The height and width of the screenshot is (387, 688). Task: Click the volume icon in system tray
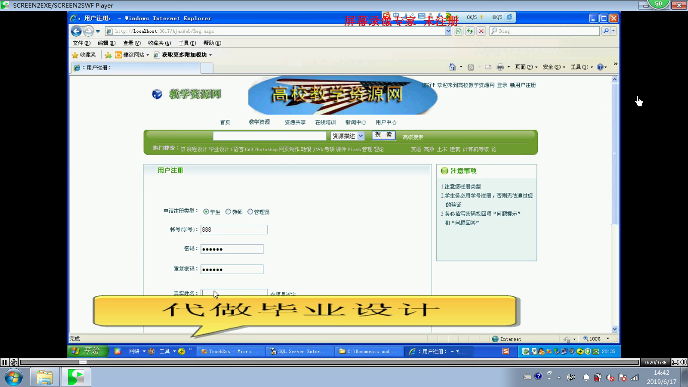click(610, 377)
